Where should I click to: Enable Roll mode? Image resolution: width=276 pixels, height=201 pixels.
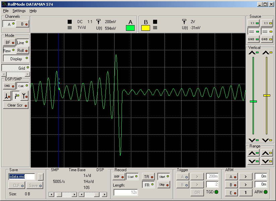point(23,51)
